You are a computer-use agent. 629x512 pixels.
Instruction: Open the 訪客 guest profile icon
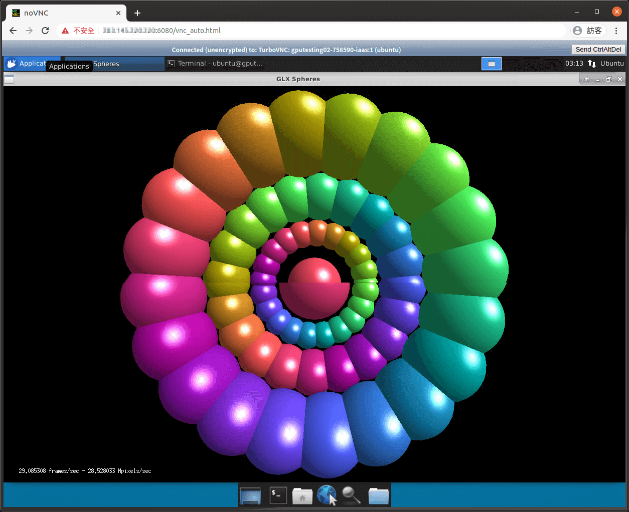click(590, 30)
